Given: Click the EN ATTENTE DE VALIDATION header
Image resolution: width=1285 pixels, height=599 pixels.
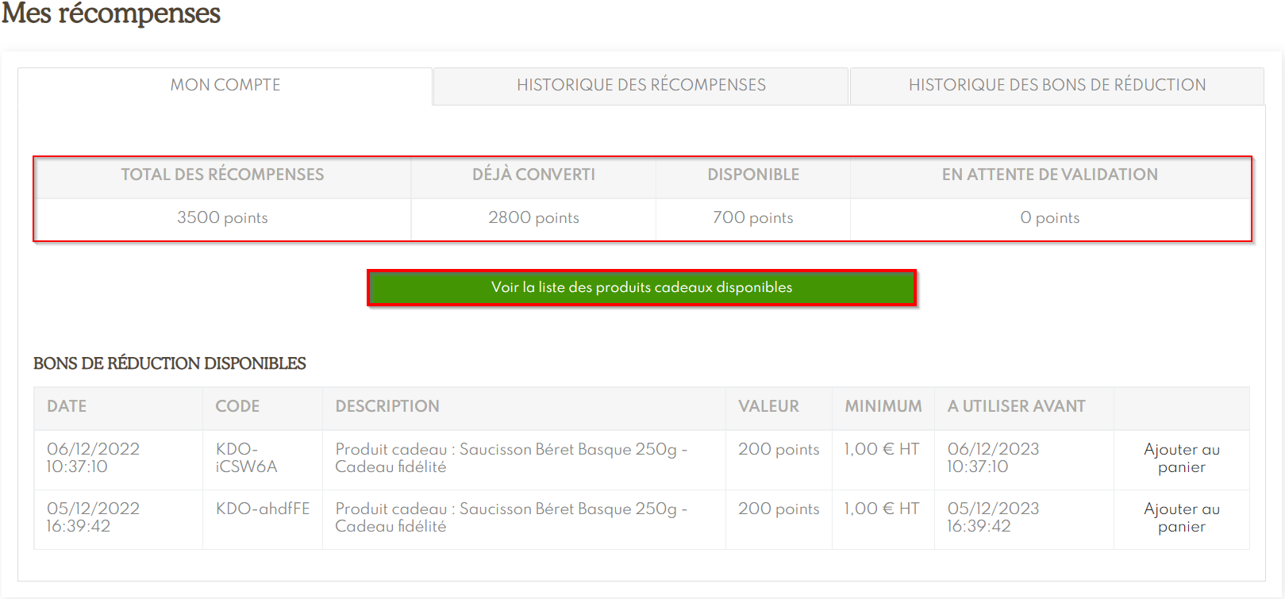Looking at the screenshot, I should coord(1049,175).
